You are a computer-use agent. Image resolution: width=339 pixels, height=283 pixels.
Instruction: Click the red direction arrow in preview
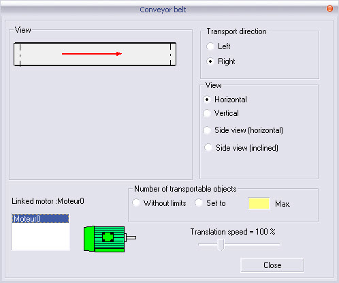[92, 54]
